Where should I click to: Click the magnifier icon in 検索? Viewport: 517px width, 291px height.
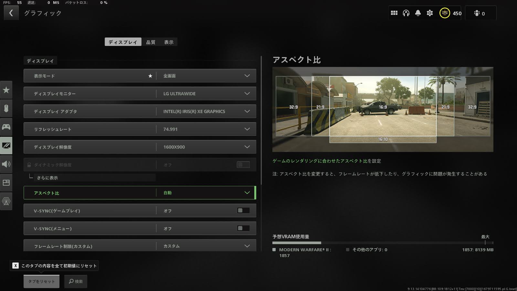tap(71, 281)
